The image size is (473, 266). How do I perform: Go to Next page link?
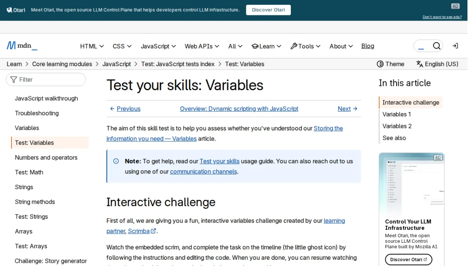[348, 109]
